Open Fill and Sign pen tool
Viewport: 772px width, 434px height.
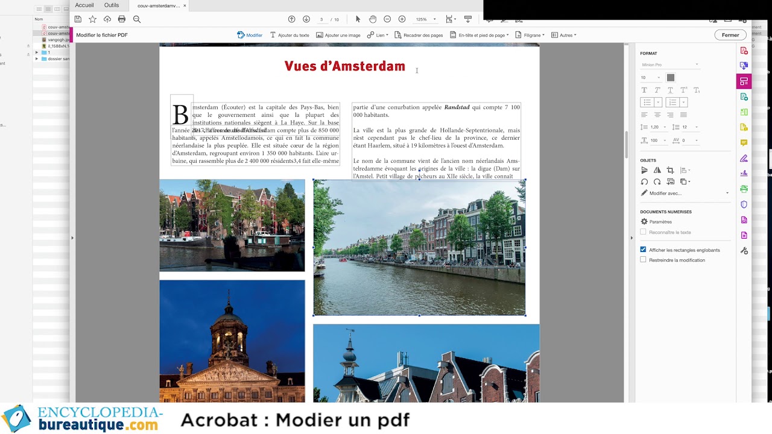[744, 159]
